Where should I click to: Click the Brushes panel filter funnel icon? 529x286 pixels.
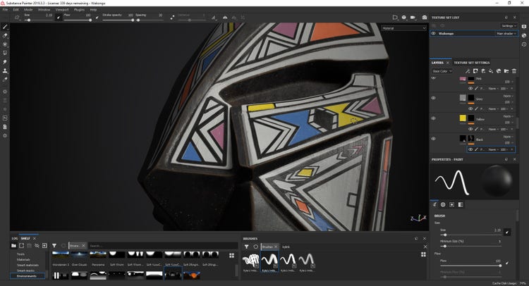(247, 247)
